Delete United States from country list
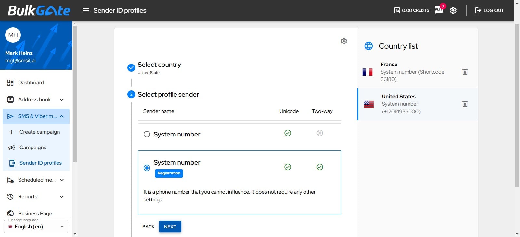The width and height of the screenshot is (520, 237). pyautogui.click(x=465, y=104)
